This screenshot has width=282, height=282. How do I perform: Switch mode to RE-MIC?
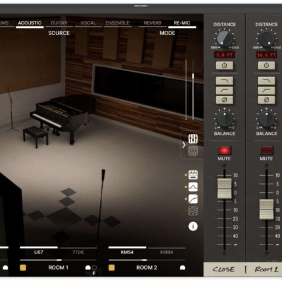(x=182, y=23)
